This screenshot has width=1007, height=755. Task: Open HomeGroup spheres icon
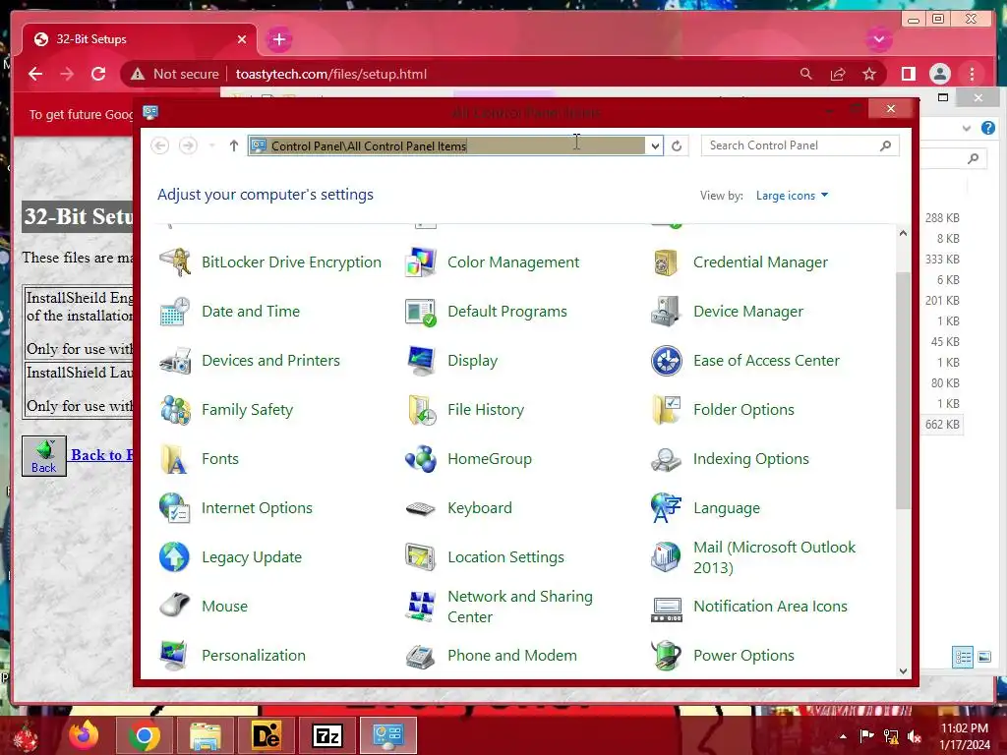421,459
